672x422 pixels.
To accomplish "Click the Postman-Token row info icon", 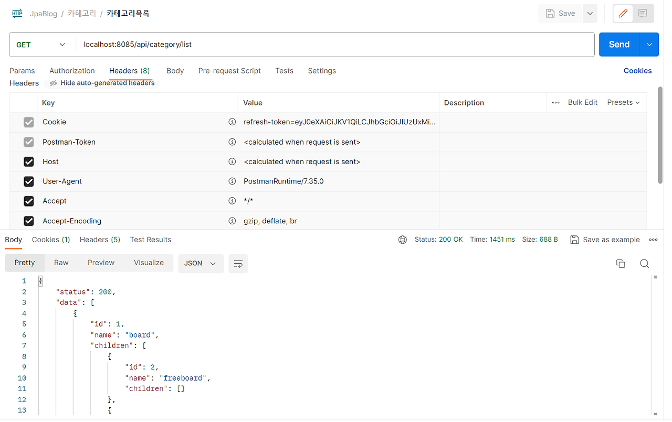I will [232, 142].
